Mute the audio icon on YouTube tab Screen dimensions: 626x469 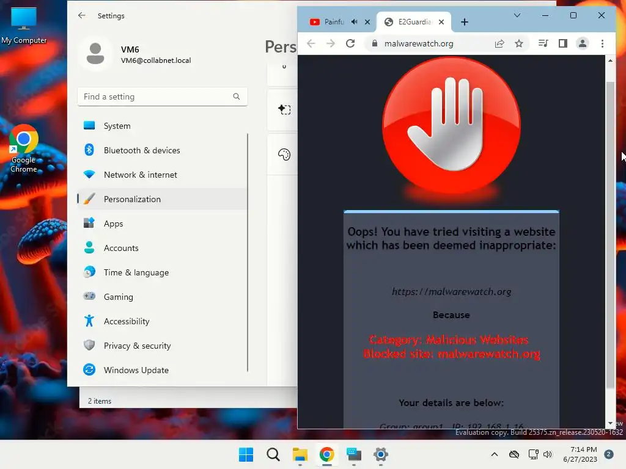click(x=354, y=22)
